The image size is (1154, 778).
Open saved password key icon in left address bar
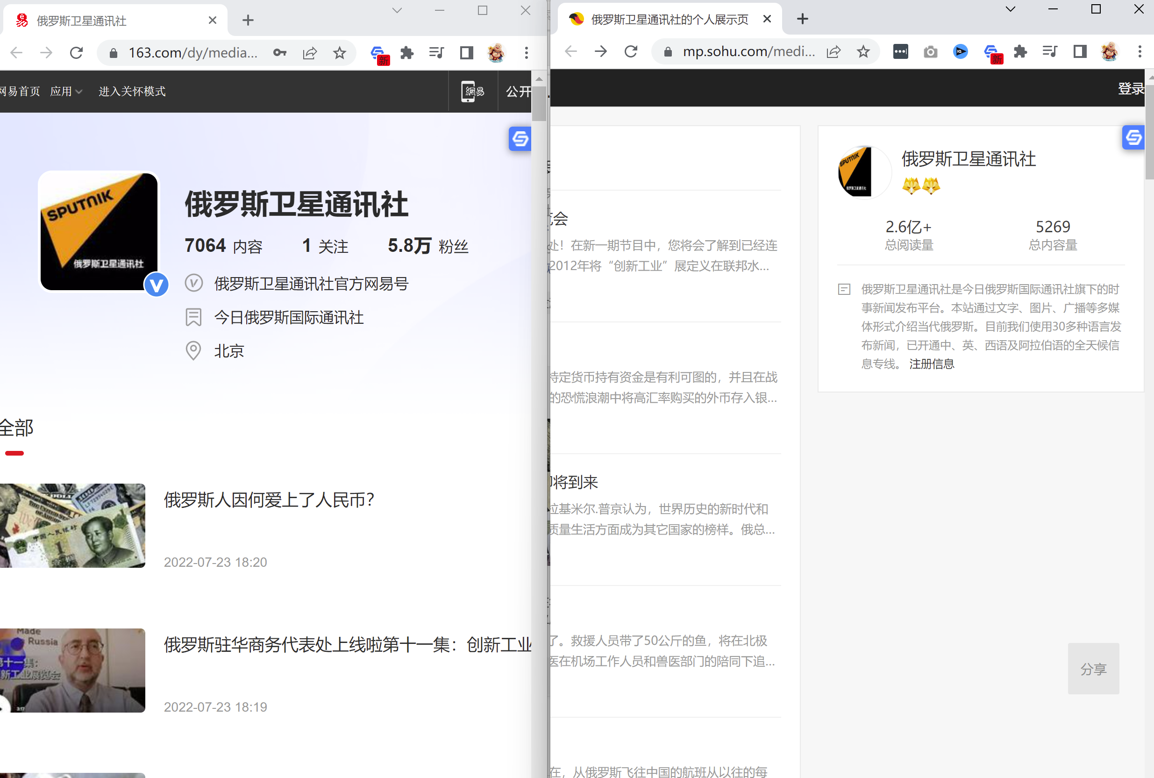[280, 53]
